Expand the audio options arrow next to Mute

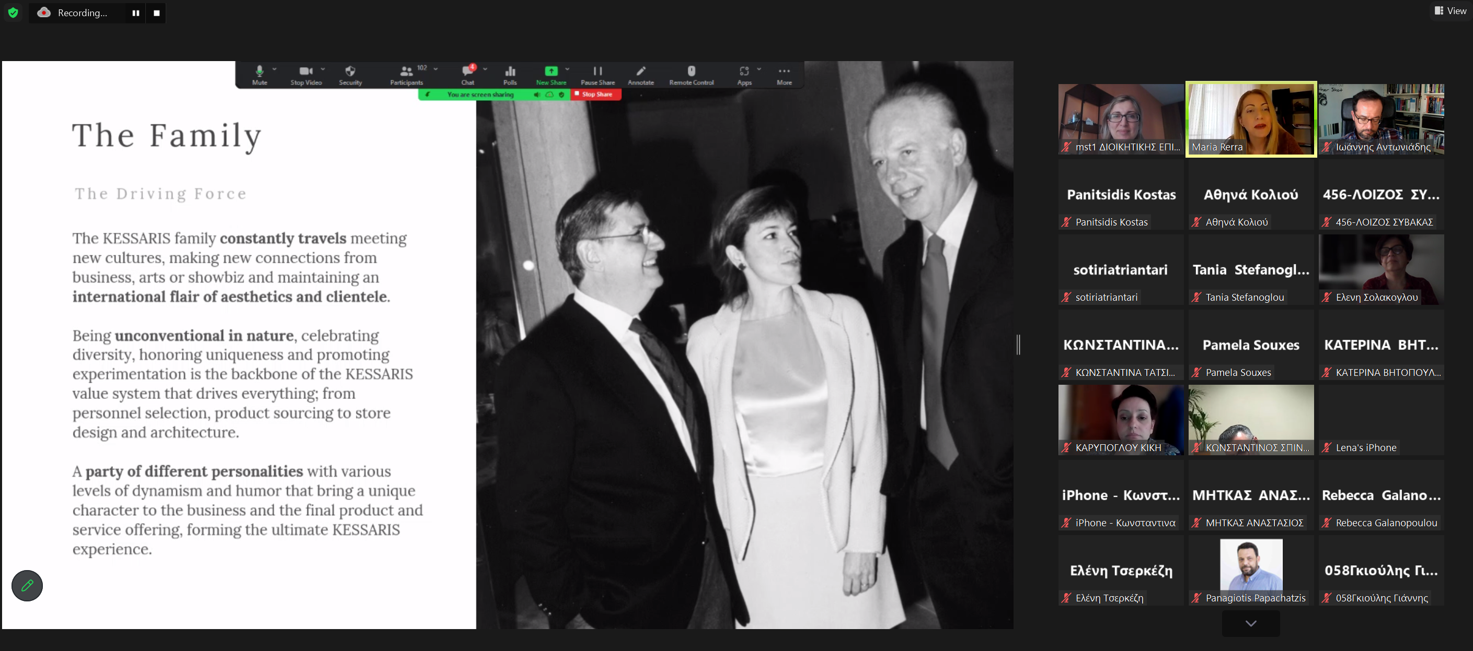[x=274, y=68]
